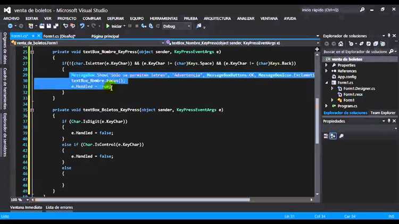The width and height of the screenshot is (399, 224).
Task: Click the Home icon in Solution Explorer
Action: click(x=340, y=44)
